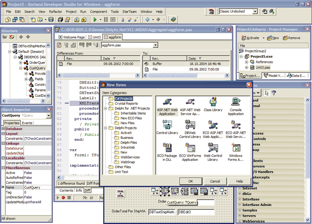Pick ECO ASP.NET Web Service item

tap(236, 130)
